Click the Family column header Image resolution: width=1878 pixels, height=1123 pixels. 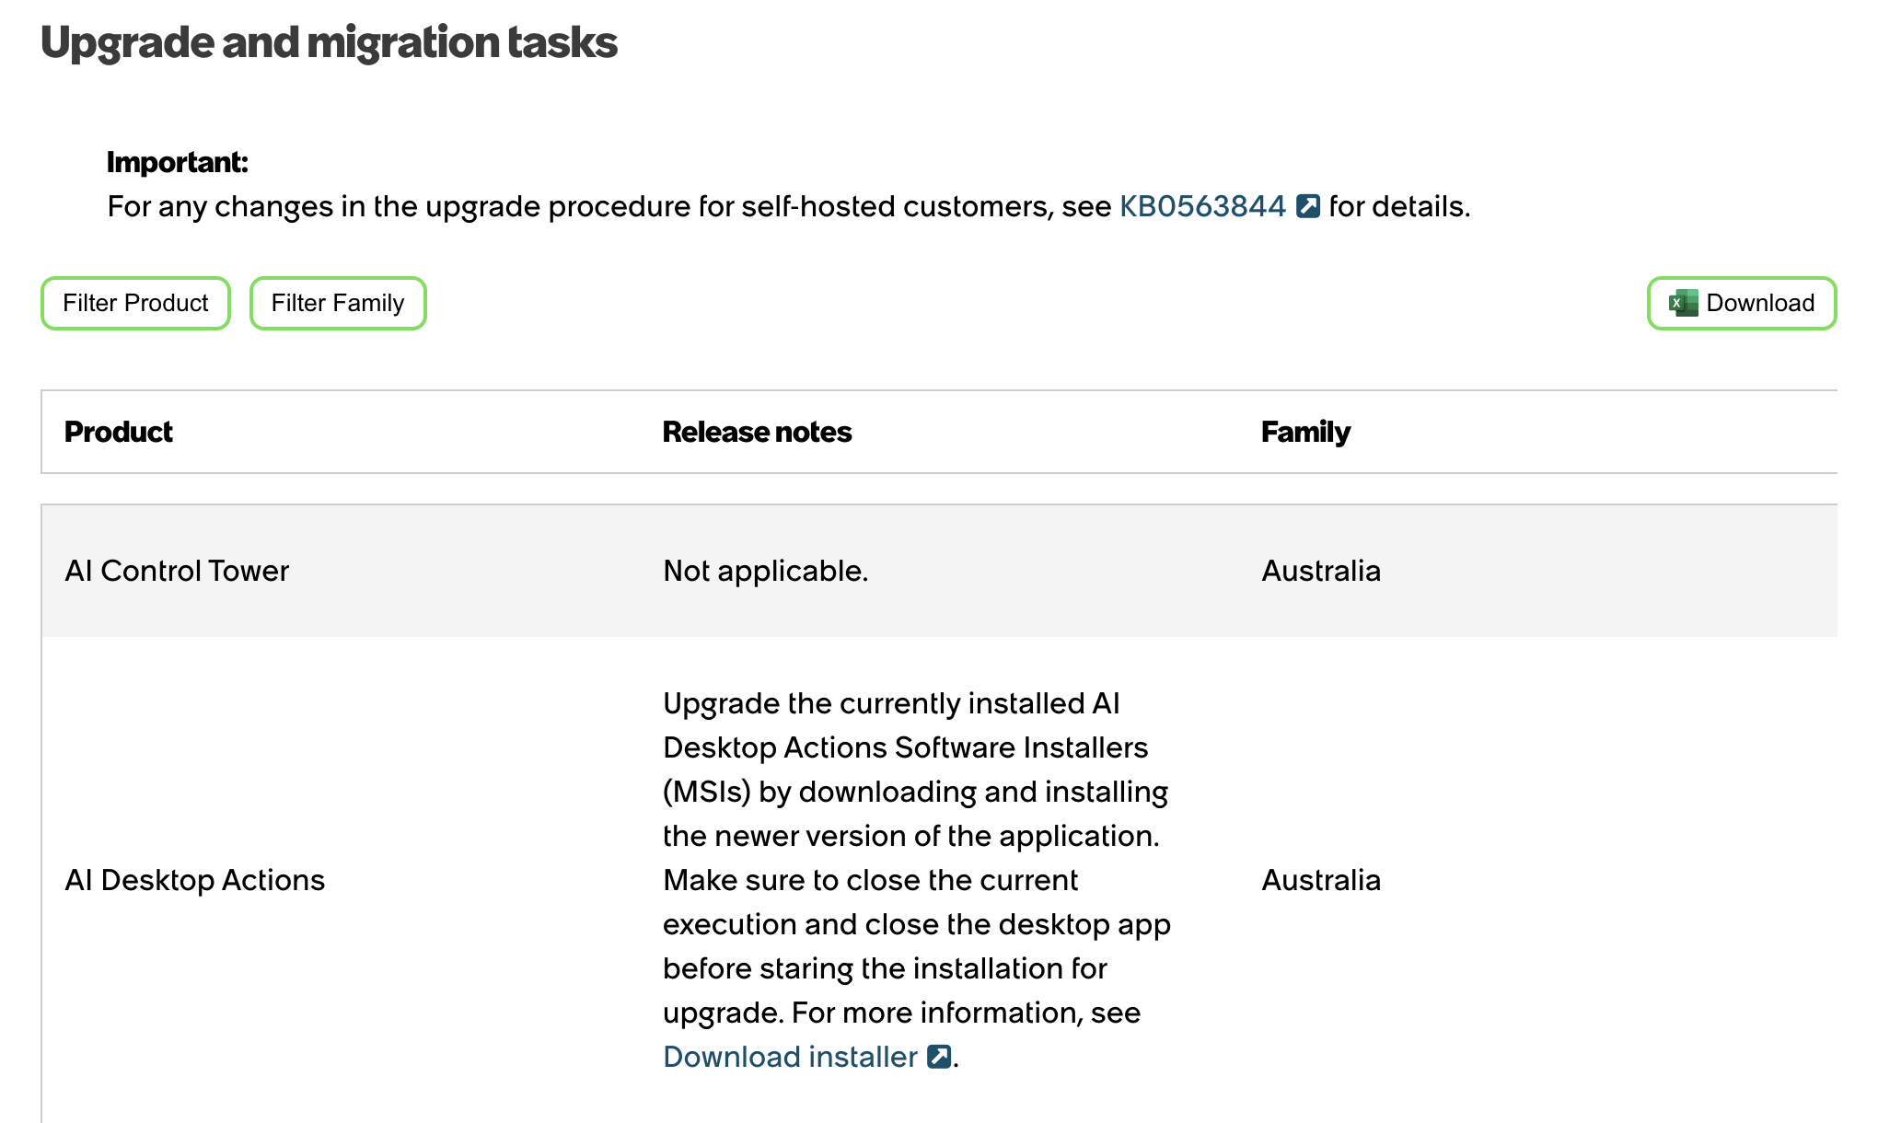point(1305,432)
